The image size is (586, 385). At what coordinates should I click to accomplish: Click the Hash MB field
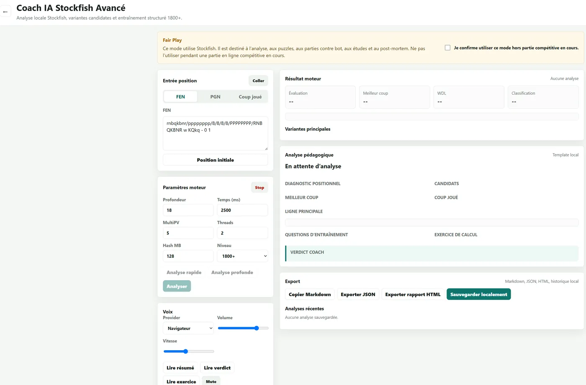(188, 256)
